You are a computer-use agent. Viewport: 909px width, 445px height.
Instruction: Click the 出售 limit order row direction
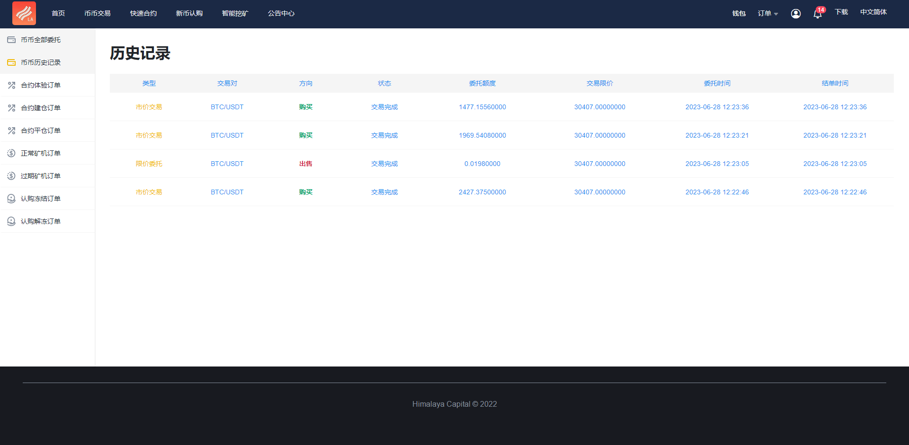coord(305,164)
